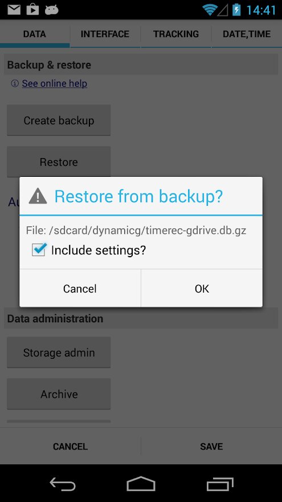Screen dimensions: 282x502
Task: Tap the Android home navigation icon
Action: click(x=141, y=483)
